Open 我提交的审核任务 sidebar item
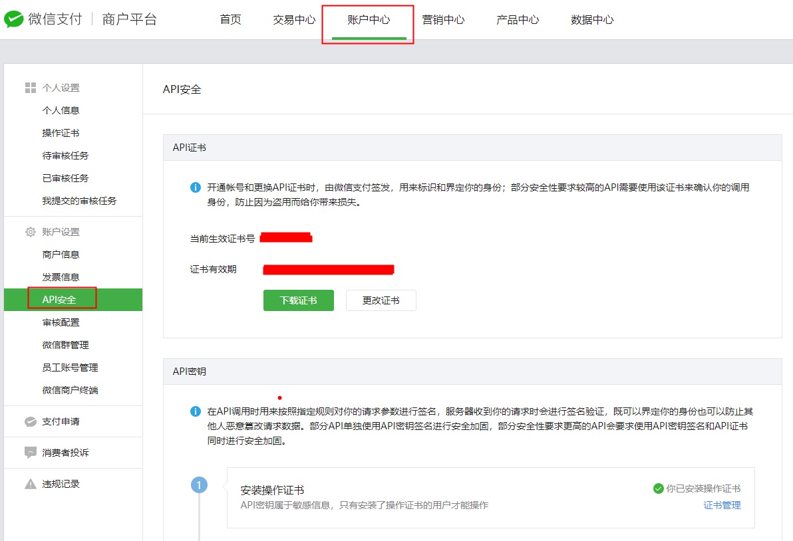 tap(79, 201)
